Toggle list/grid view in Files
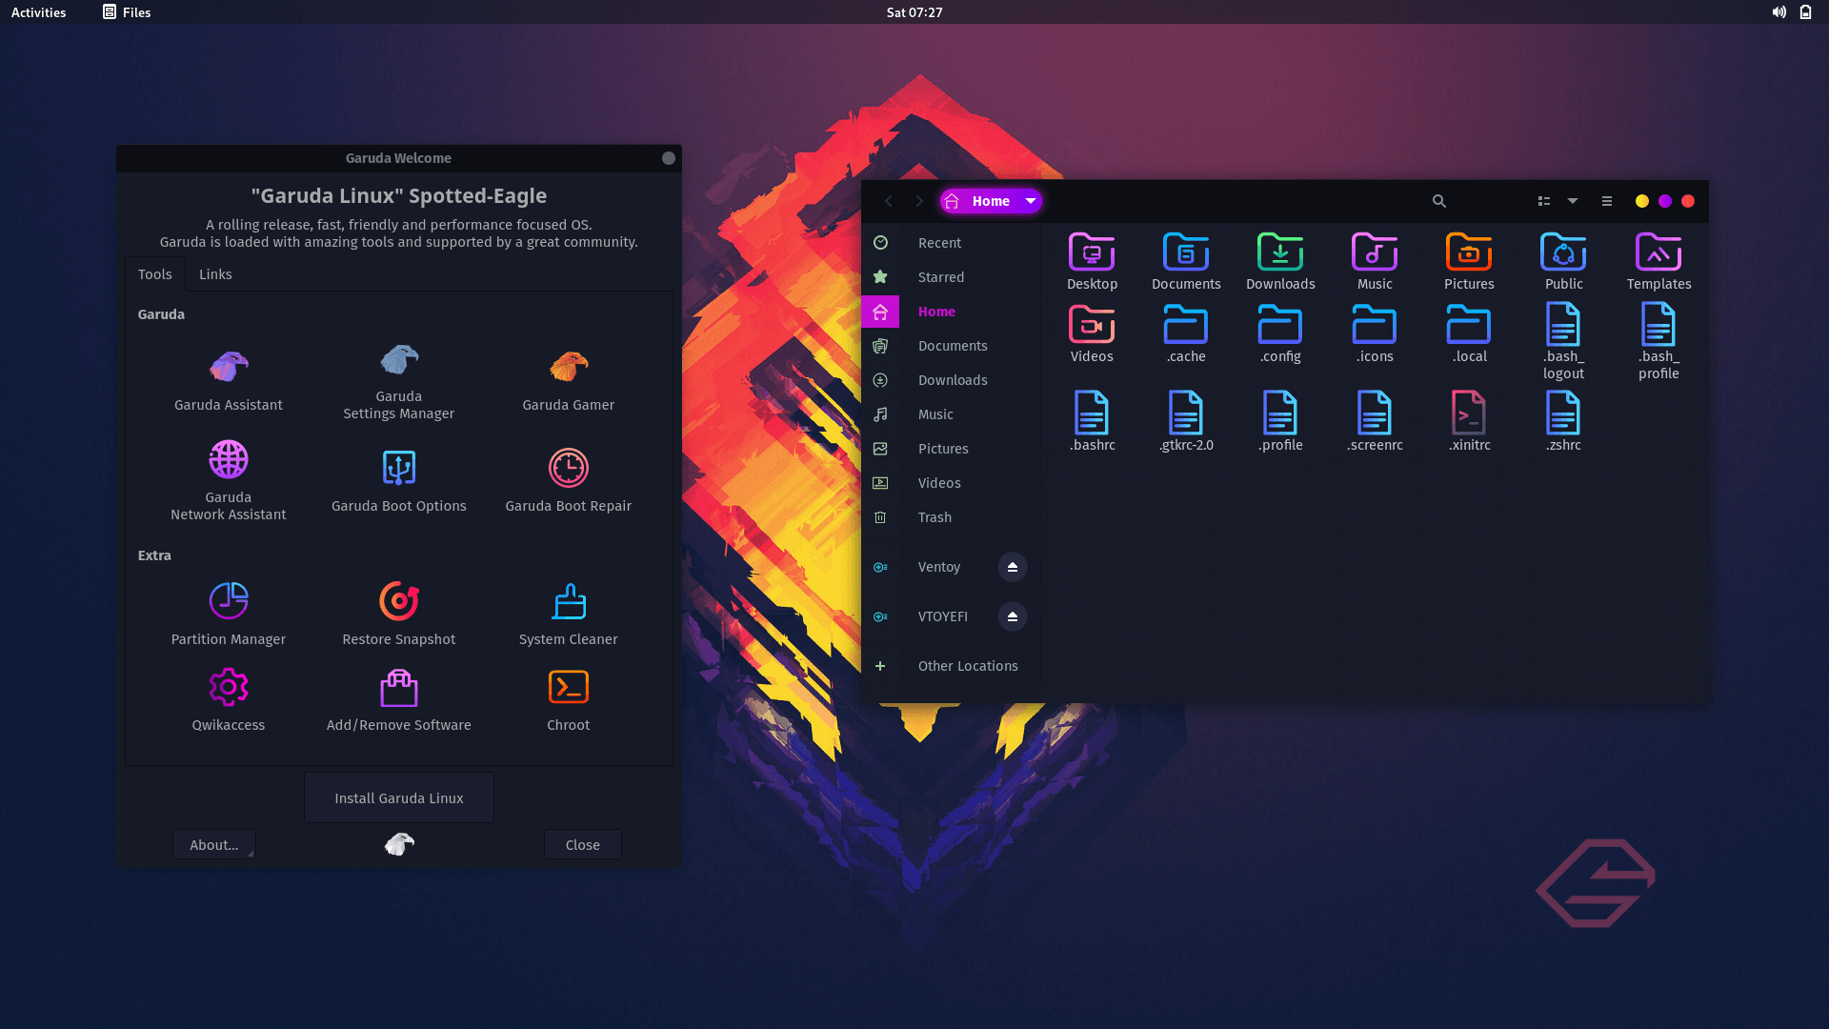 click(1544, 201)
